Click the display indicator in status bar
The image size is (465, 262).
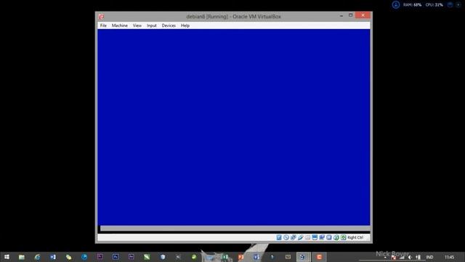[x=315, y=237]
